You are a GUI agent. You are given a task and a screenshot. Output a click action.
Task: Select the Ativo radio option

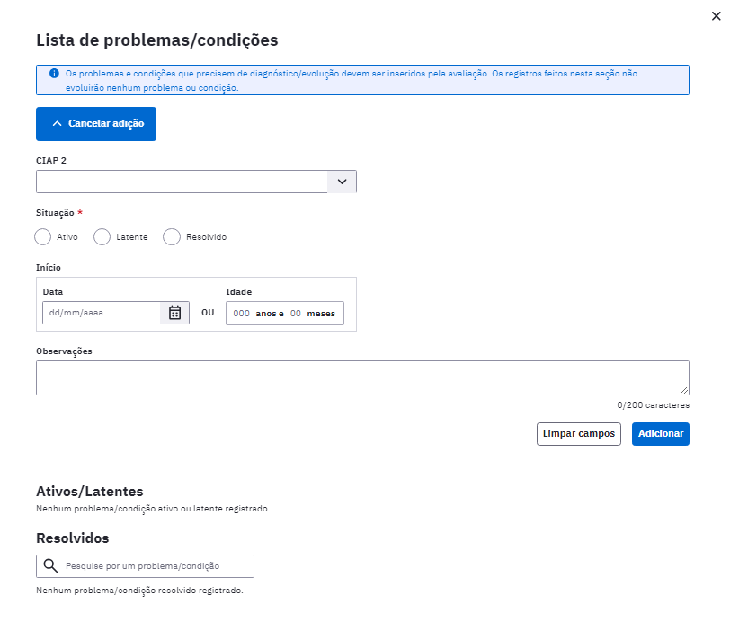43,236
